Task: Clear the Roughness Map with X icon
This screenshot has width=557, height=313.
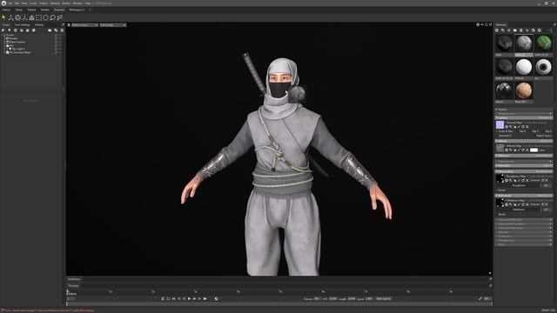Action: [x=527, y=180]
